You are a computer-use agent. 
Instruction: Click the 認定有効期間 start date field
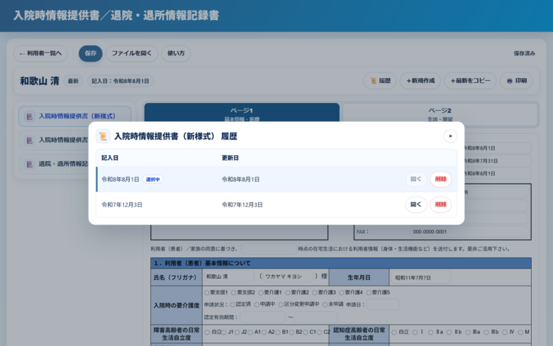(x=262, y=317)
